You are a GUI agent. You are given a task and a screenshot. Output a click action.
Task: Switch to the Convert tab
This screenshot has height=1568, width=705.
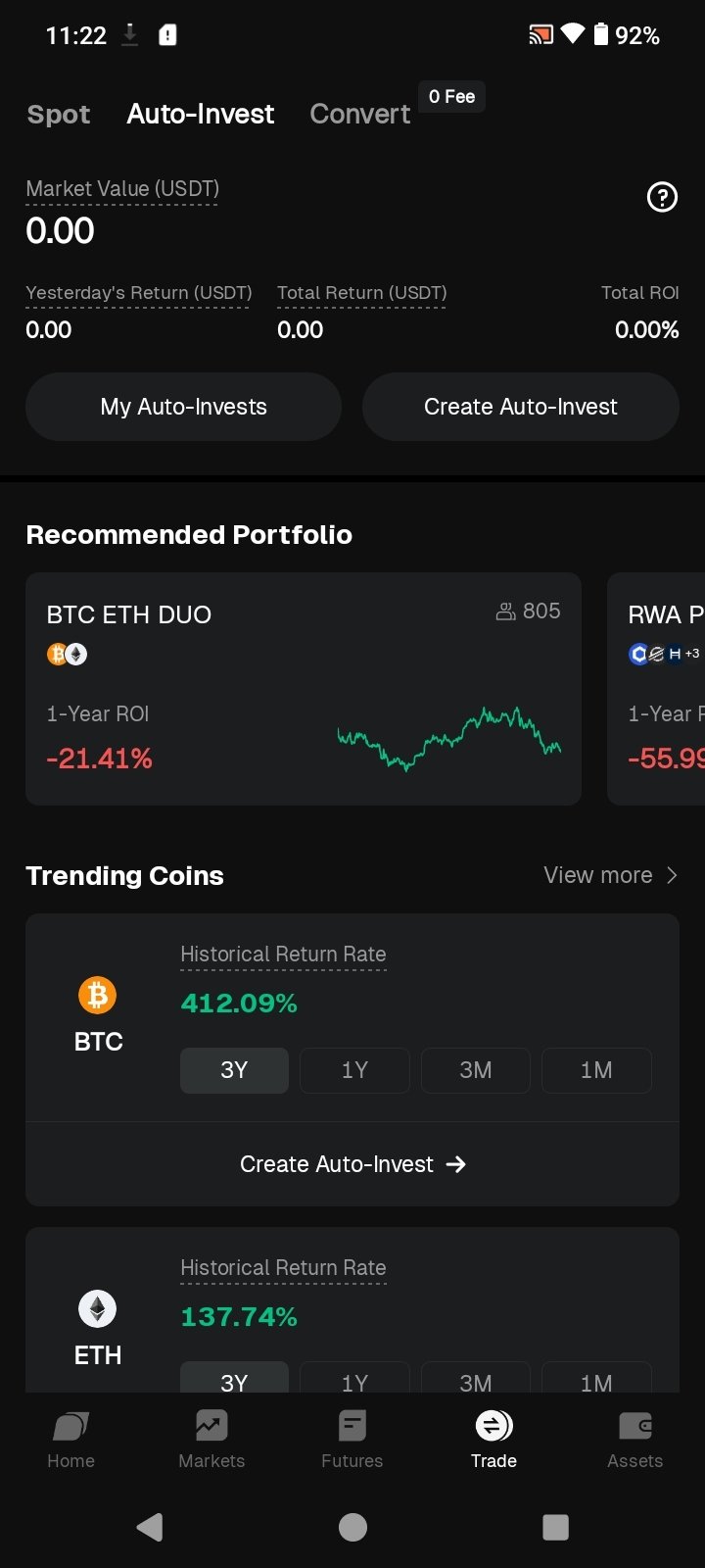(359, 115)
